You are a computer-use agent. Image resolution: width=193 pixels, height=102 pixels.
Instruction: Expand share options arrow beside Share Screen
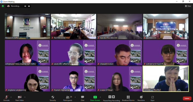(100, 97)
